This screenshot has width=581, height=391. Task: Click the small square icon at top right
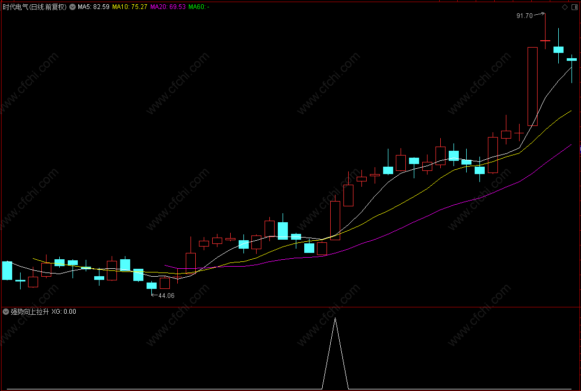tap(575, 7)
